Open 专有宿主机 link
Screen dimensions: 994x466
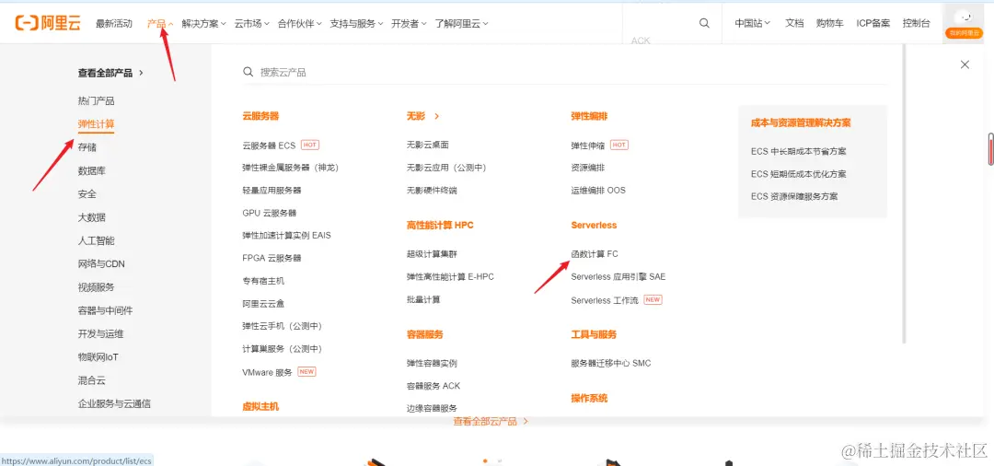point(263,281)
